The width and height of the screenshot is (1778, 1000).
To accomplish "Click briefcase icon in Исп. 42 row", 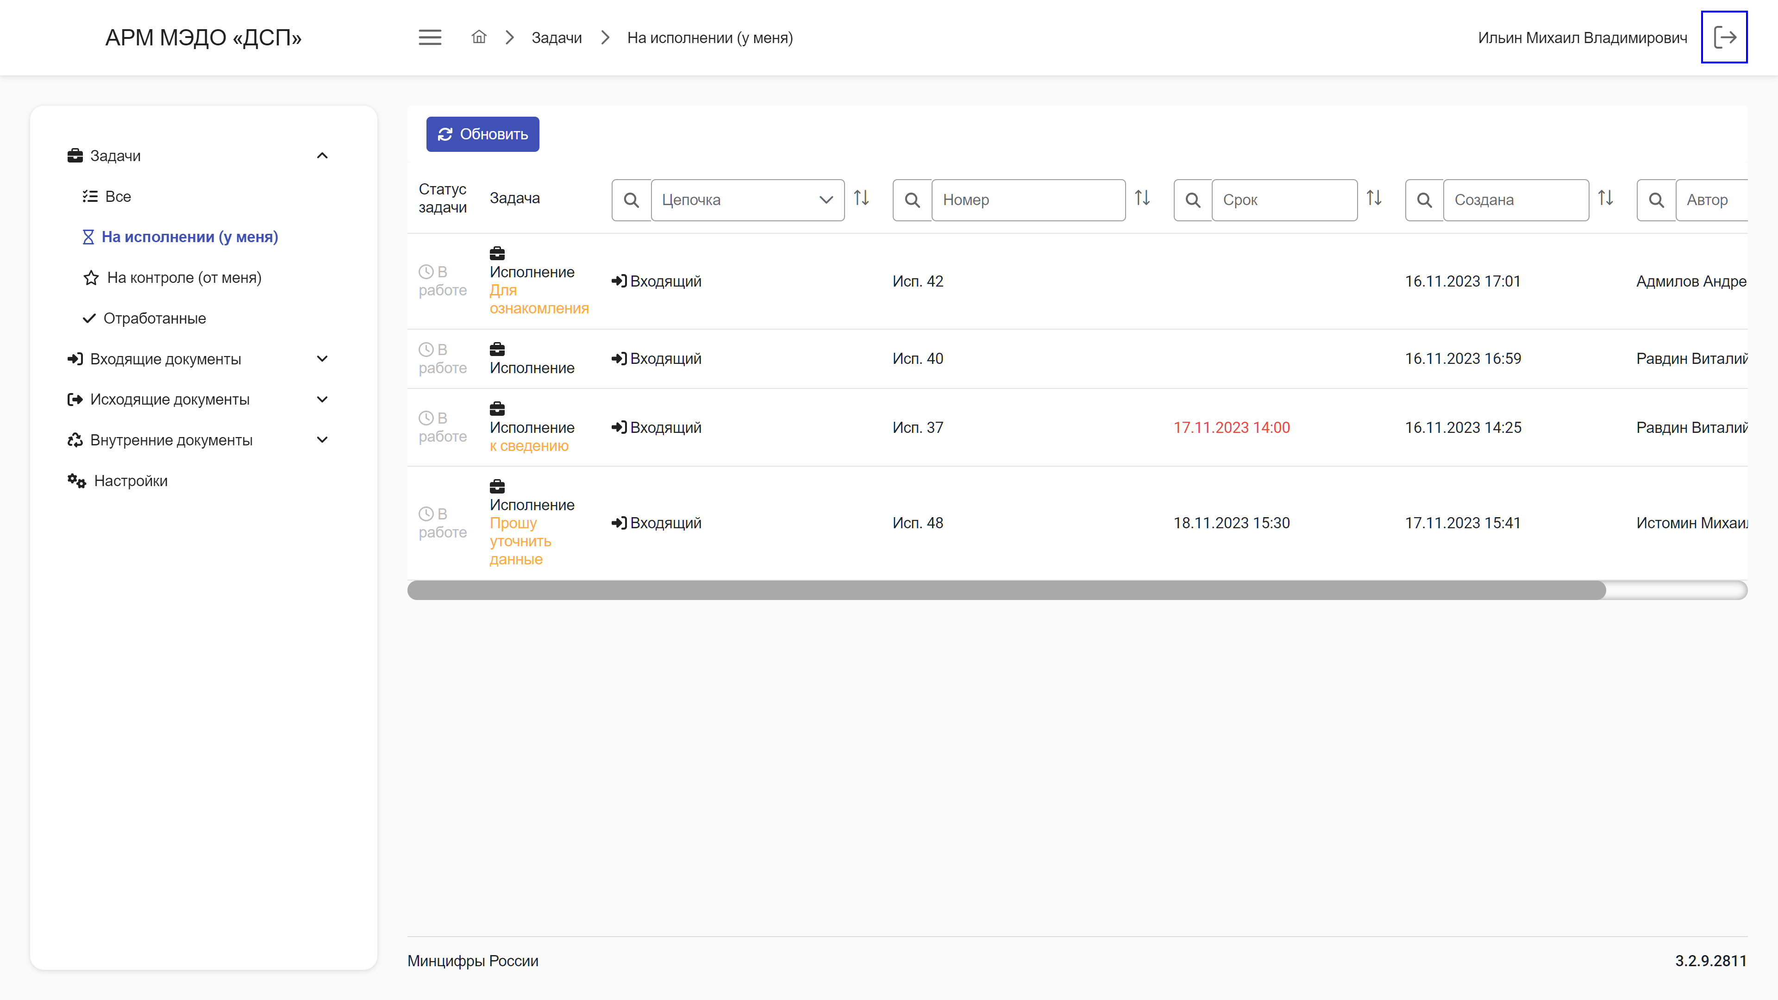I will (497, 253).
